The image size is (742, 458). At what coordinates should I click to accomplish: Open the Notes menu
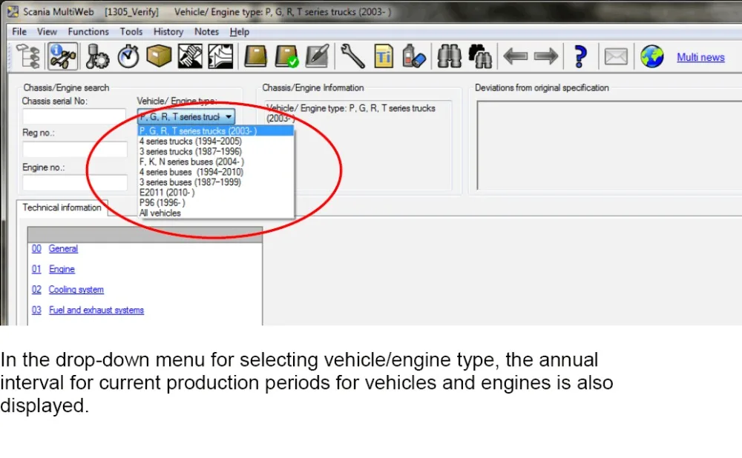(x=206, y=32)
